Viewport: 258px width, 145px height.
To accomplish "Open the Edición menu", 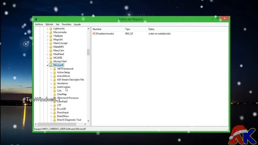I will (49, 24).
